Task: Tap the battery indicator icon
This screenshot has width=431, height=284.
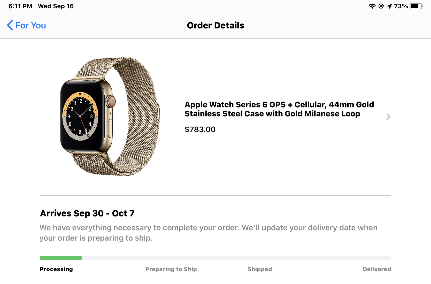Action: 416,6
